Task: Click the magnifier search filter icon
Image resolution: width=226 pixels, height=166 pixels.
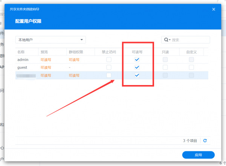Action: tap(167, 40)
